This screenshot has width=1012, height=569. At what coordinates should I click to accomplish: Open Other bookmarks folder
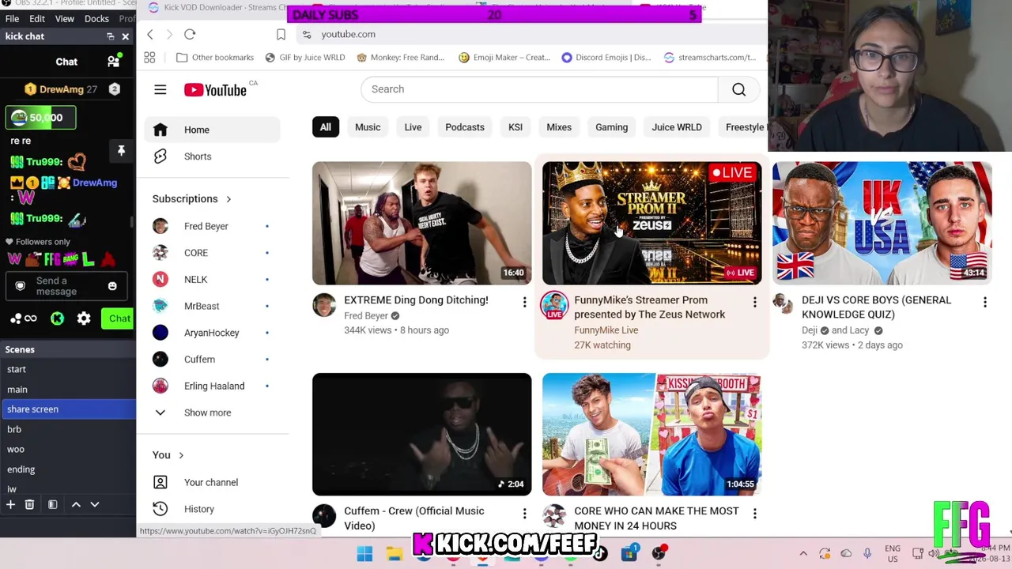point(215,58)
